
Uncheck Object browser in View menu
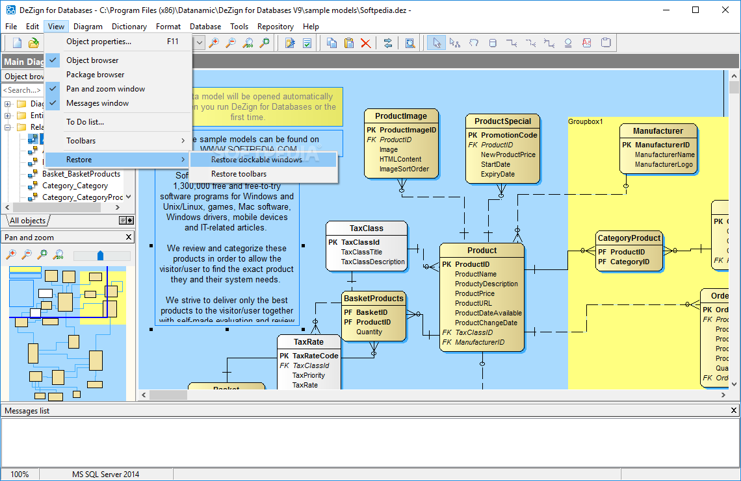pyautogui.click(x=118, y=60)
